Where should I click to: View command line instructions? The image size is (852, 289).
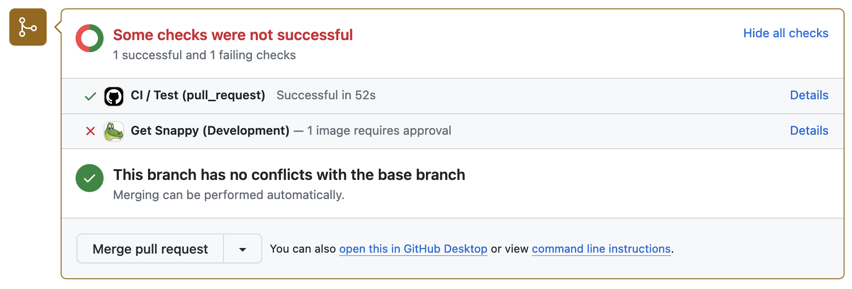(x=601, y=249)
